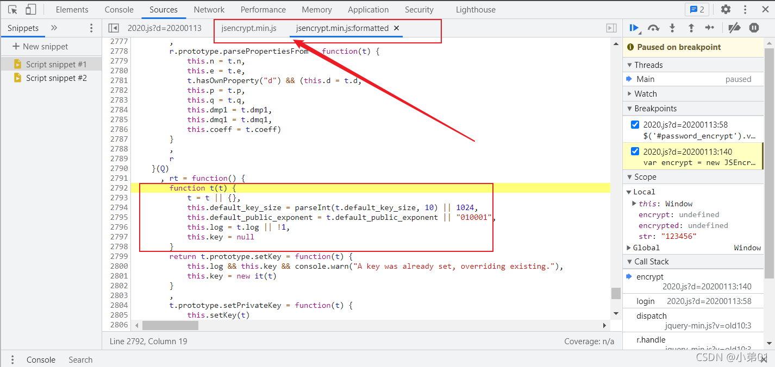Screen dimensions: 775x367
Task: Disable the breakpoint at 2020.js line 140
Action: pyautogui.click(x=635, y=151)
